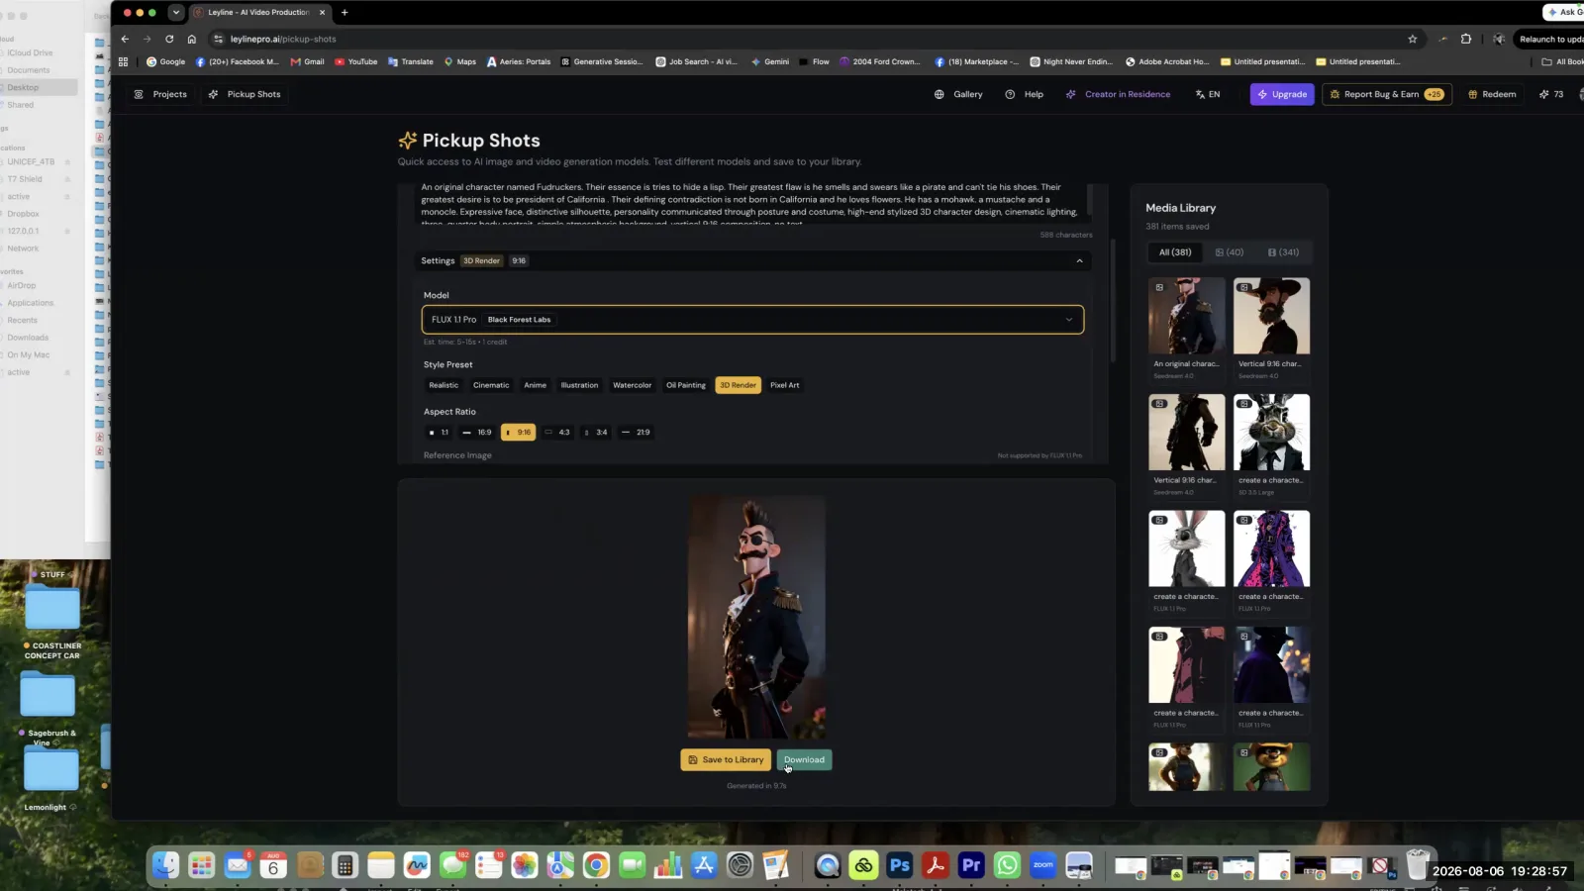Open a new browser tab
Screen dimensions: 1584x891
(x=345, y=12)
